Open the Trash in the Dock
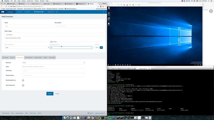 pos(150,118)
